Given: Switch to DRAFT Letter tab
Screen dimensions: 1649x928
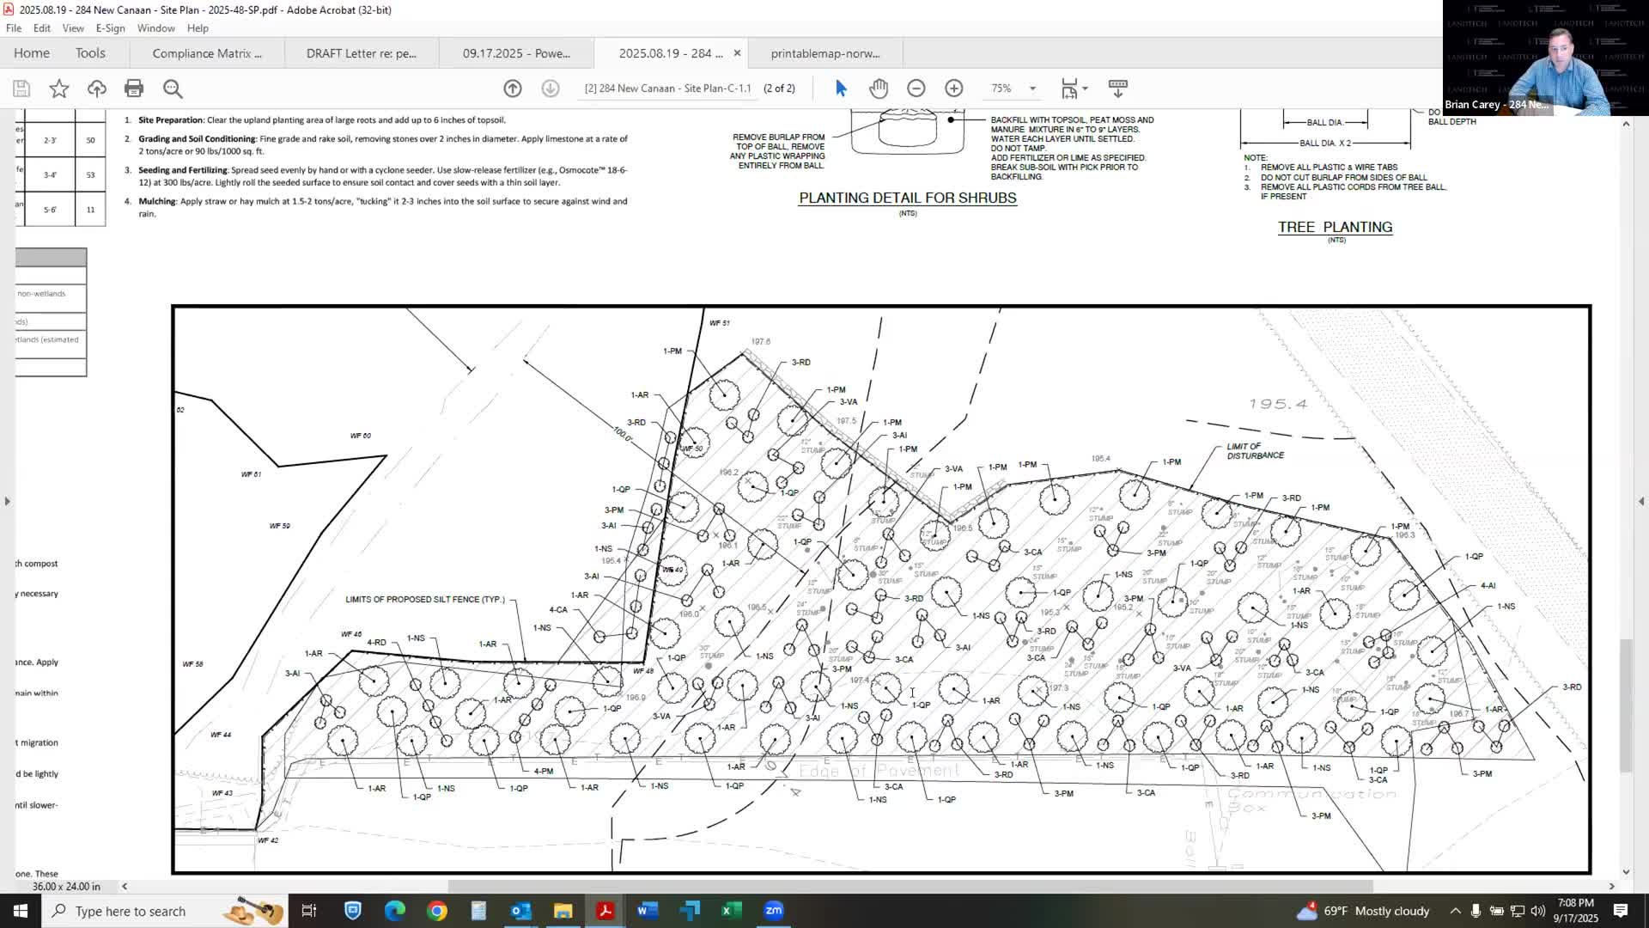Looking at the screenshot, I should point(362,53).
